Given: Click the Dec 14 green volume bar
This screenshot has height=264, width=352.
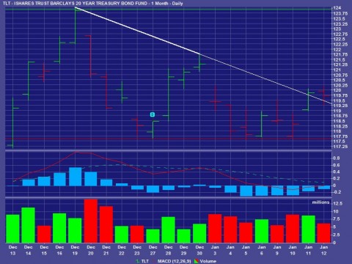Looking at the screenshot, I should [x=29, y=225].
